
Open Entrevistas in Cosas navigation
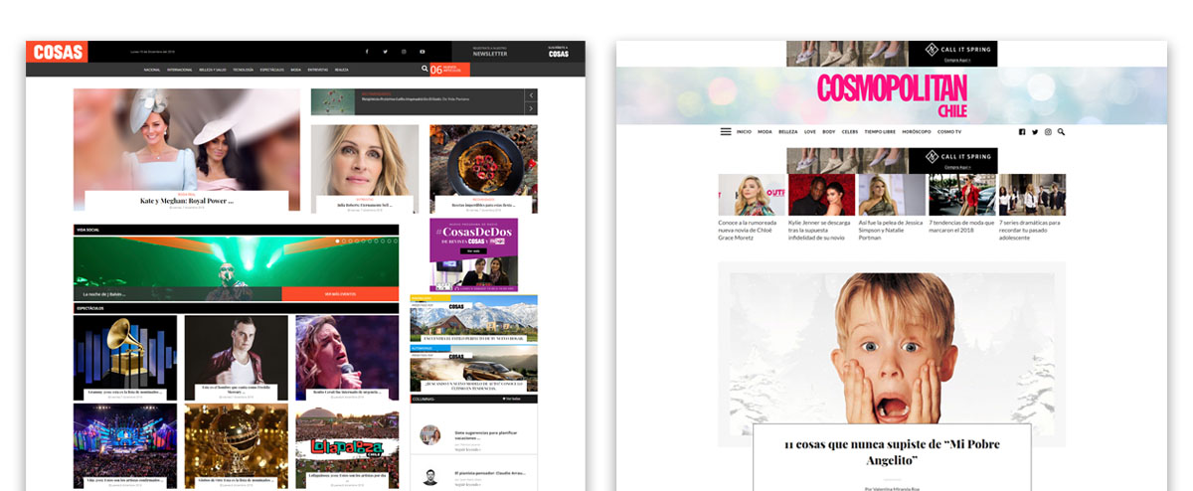pos(318,70)
